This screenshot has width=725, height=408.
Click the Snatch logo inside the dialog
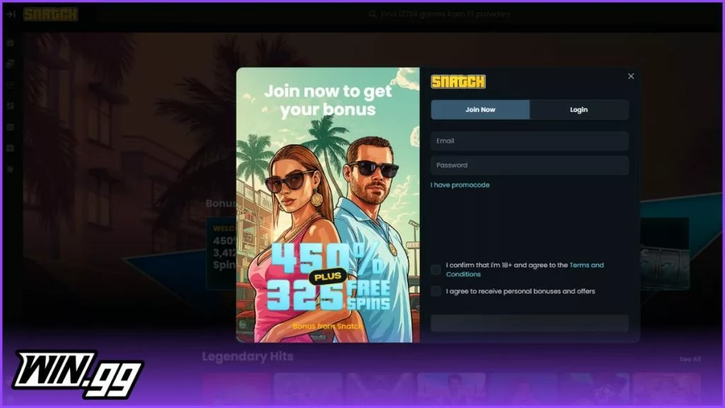(458, 82)
